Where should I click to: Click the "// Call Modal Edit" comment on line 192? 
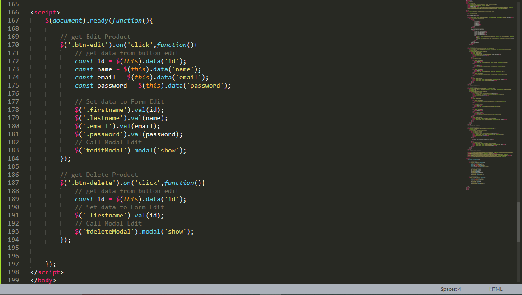(108, 223)
